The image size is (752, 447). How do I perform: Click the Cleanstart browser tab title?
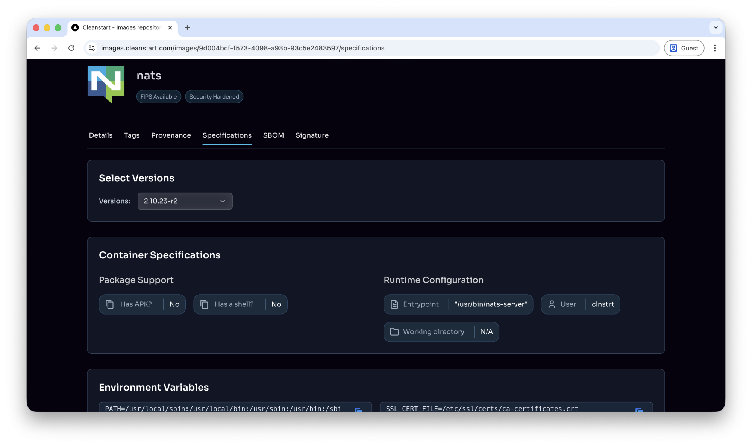121,27
